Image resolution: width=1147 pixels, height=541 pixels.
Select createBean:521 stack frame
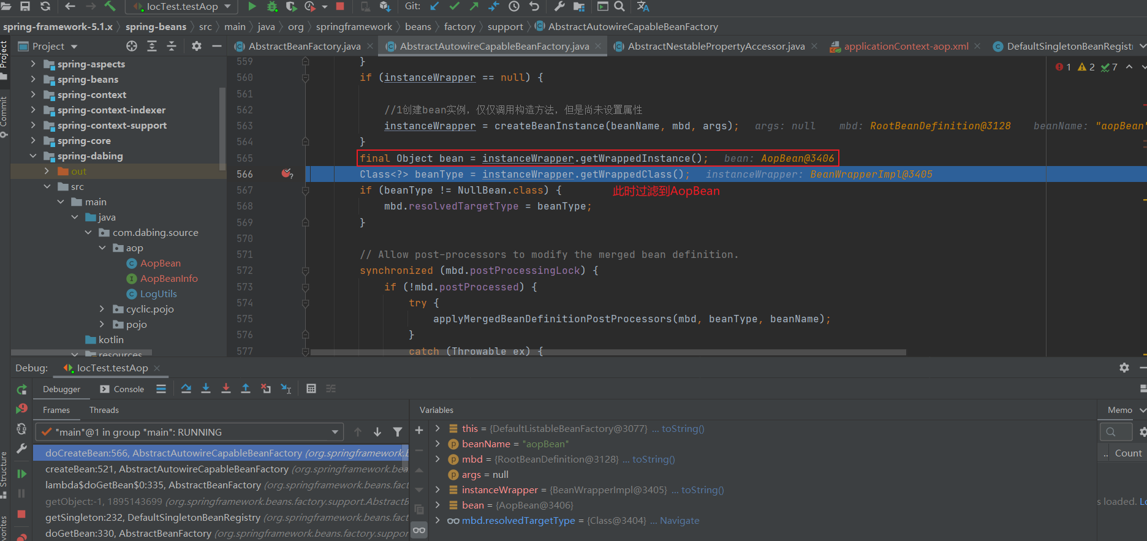[221, 469]
